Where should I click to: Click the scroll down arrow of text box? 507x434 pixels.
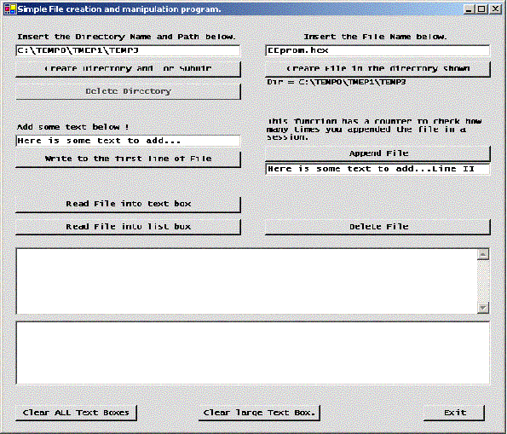pyautogui.click(x=483, y=308)
